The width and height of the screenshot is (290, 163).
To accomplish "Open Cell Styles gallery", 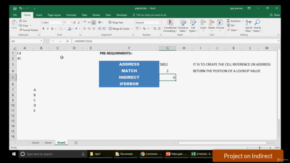I will pyautogui.click(x=193, y=26).
